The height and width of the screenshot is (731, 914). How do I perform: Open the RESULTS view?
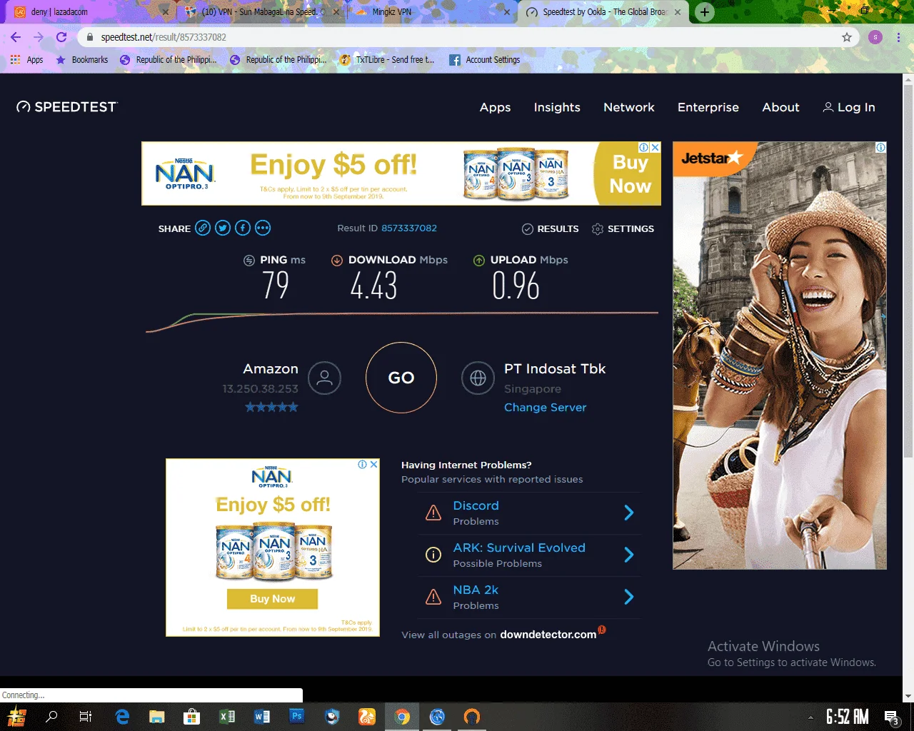click(x=550, y=229)
